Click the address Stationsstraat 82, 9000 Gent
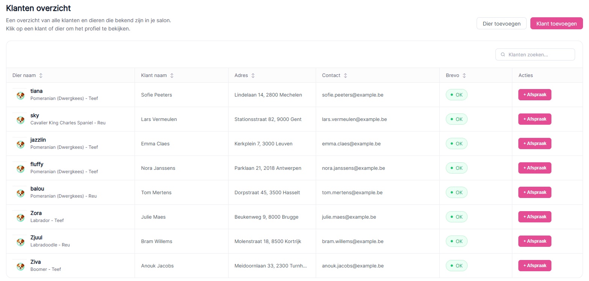 268,119
